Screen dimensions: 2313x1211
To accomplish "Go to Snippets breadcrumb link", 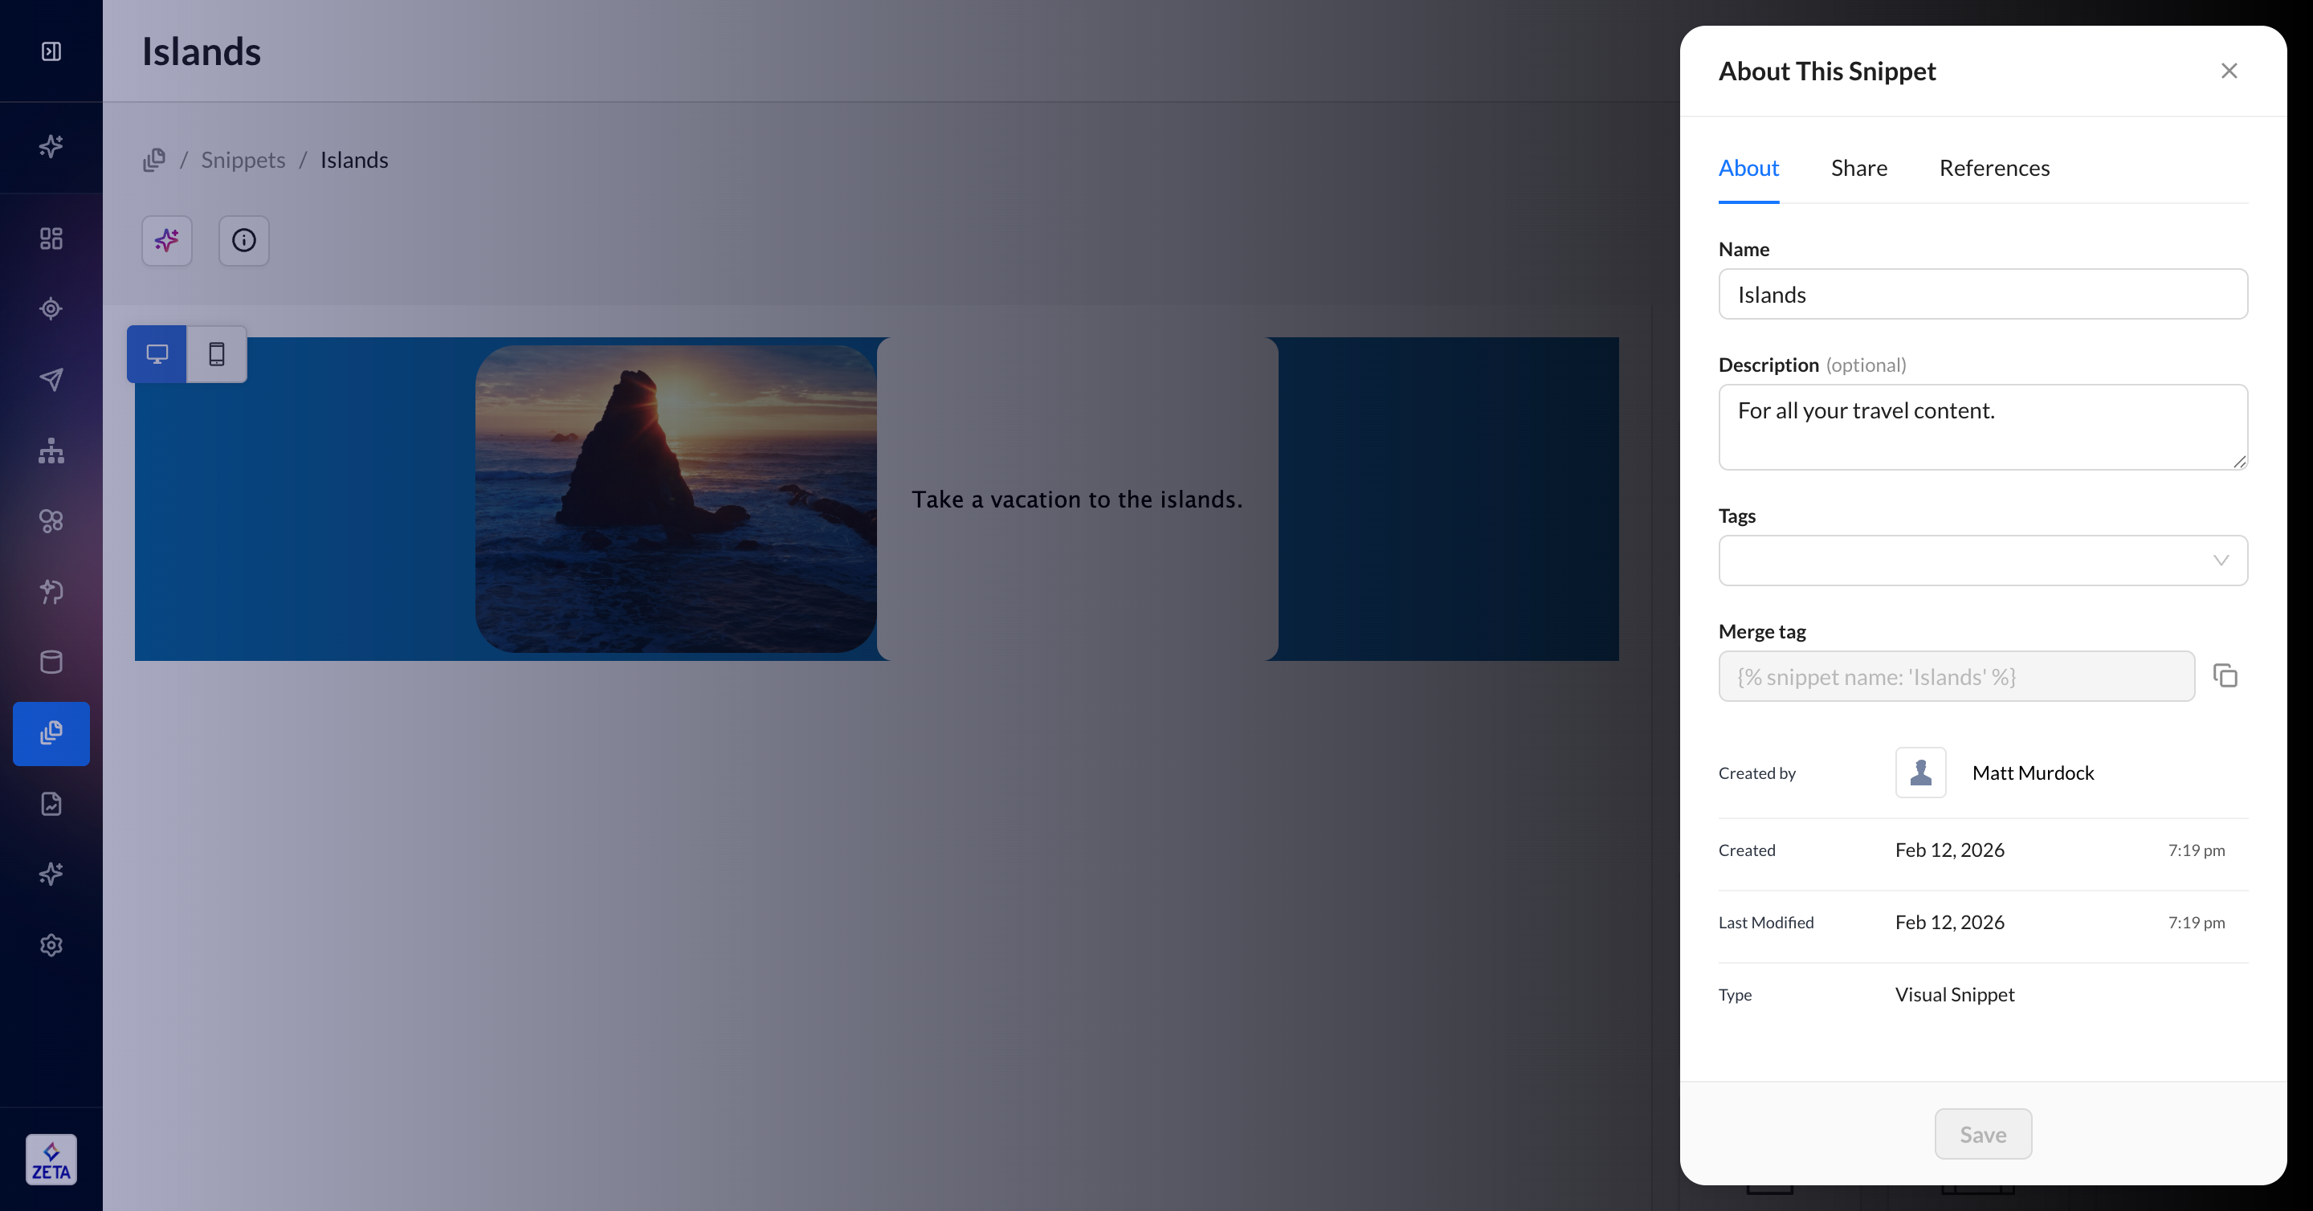I will click(243, 160).
